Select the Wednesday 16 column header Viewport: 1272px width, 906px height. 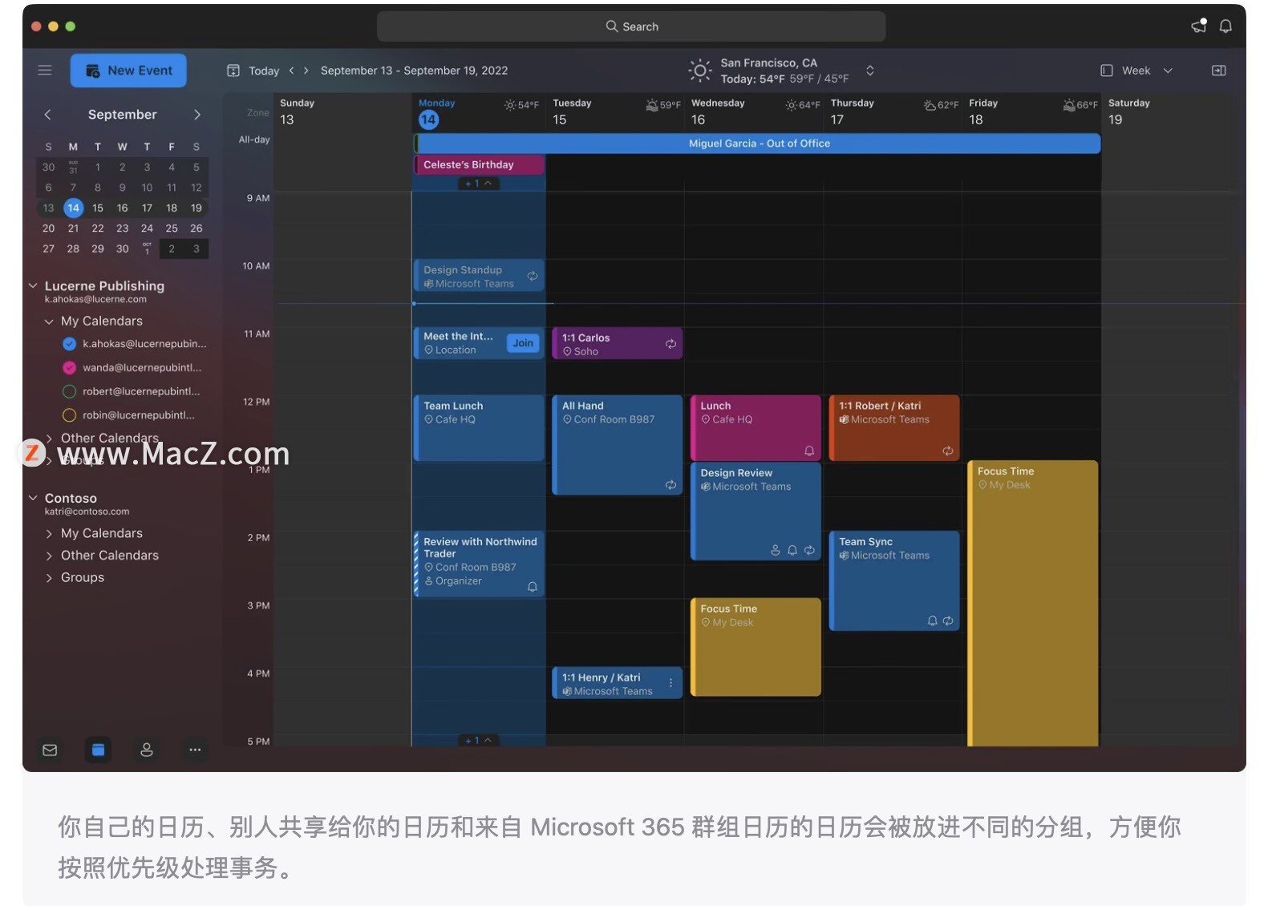tap(754, 112)
